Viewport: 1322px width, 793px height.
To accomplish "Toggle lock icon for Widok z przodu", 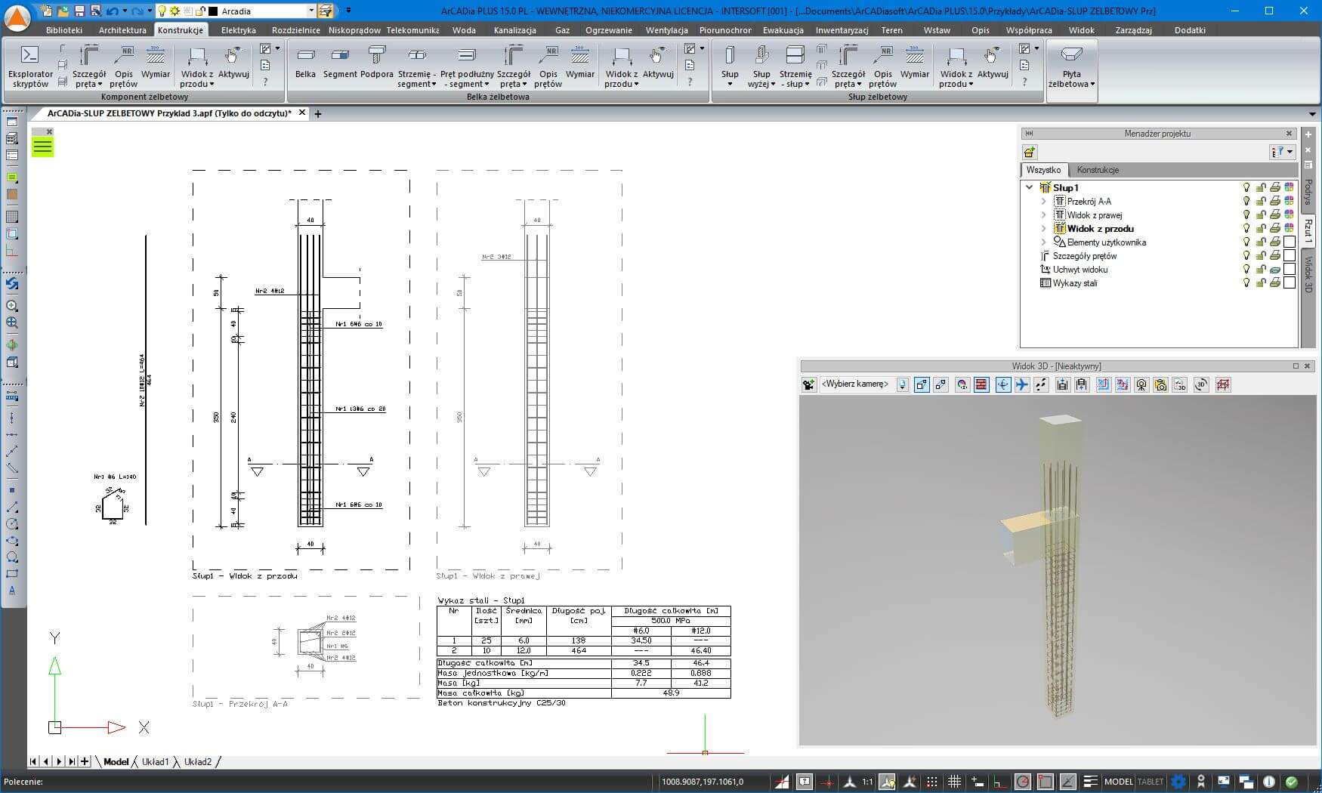I will coord(1261,228).
